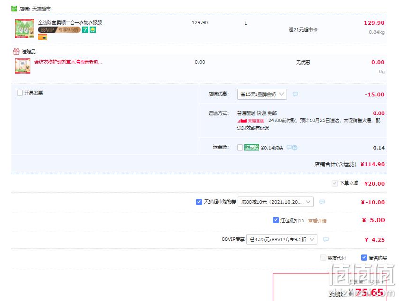This screenshot has width=399, height=301.
Task: Click the 无优惠 text in gift row
Action: [x=303, y=62]
